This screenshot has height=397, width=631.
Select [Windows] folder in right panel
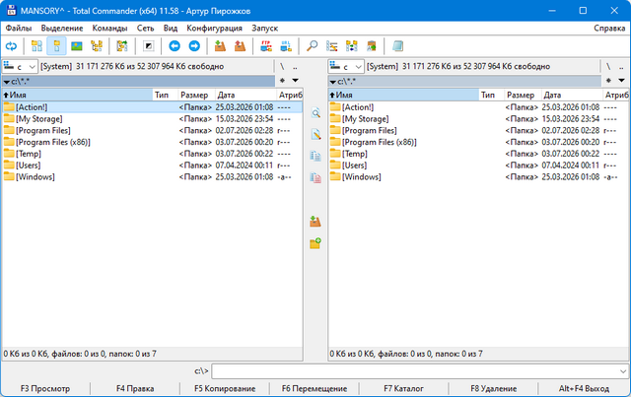pos(478,177)
